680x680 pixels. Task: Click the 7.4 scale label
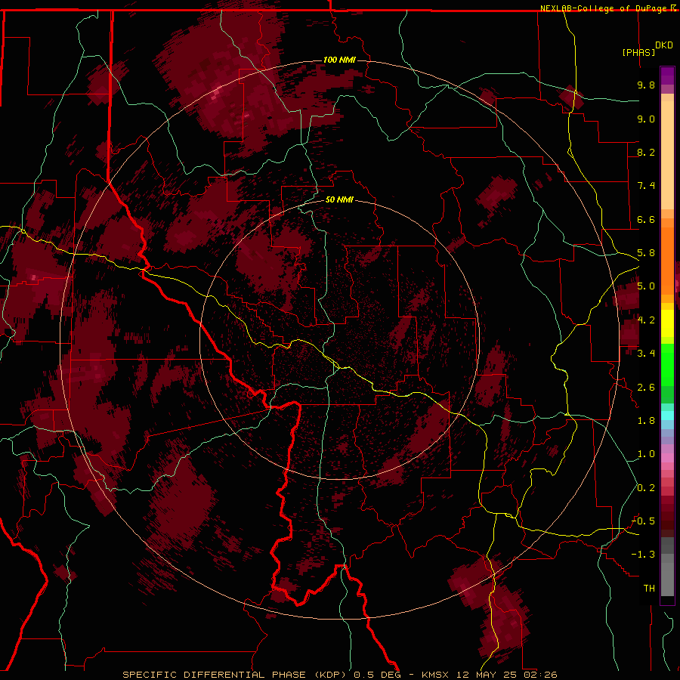coord(646,186)
